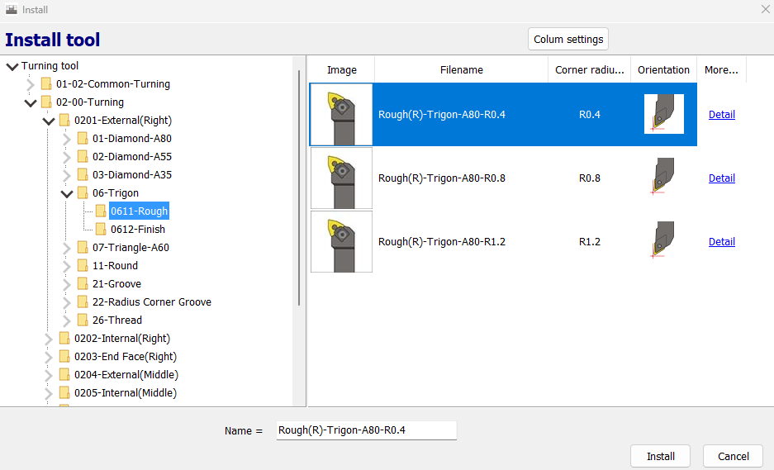Select filename Rough(R)-Trigon-A80-R1.2
This screenshot has width=774, height=470.
pyautogui.click(x=442, y=242)
